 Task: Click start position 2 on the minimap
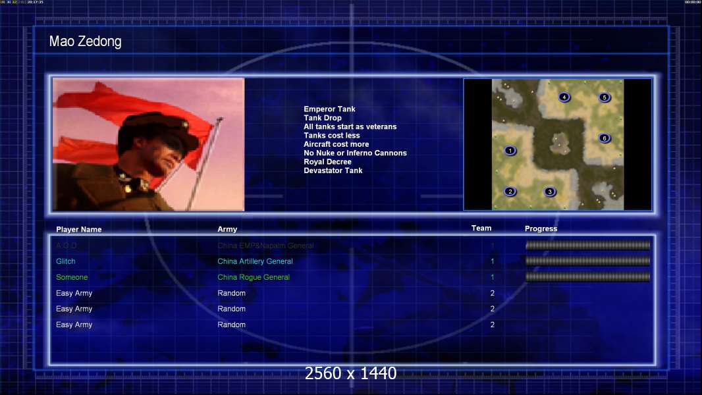pyautogui.click(x=510, y=192)
